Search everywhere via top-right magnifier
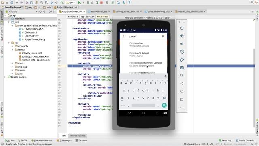Viewport: 259px width, 146px height. [x=252, y=2]
